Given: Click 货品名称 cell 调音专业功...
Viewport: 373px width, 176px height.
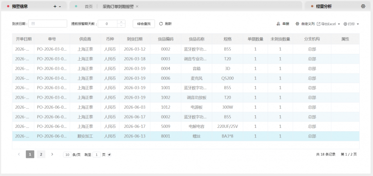Looking at the screenshot, I should tap(197, 59).
